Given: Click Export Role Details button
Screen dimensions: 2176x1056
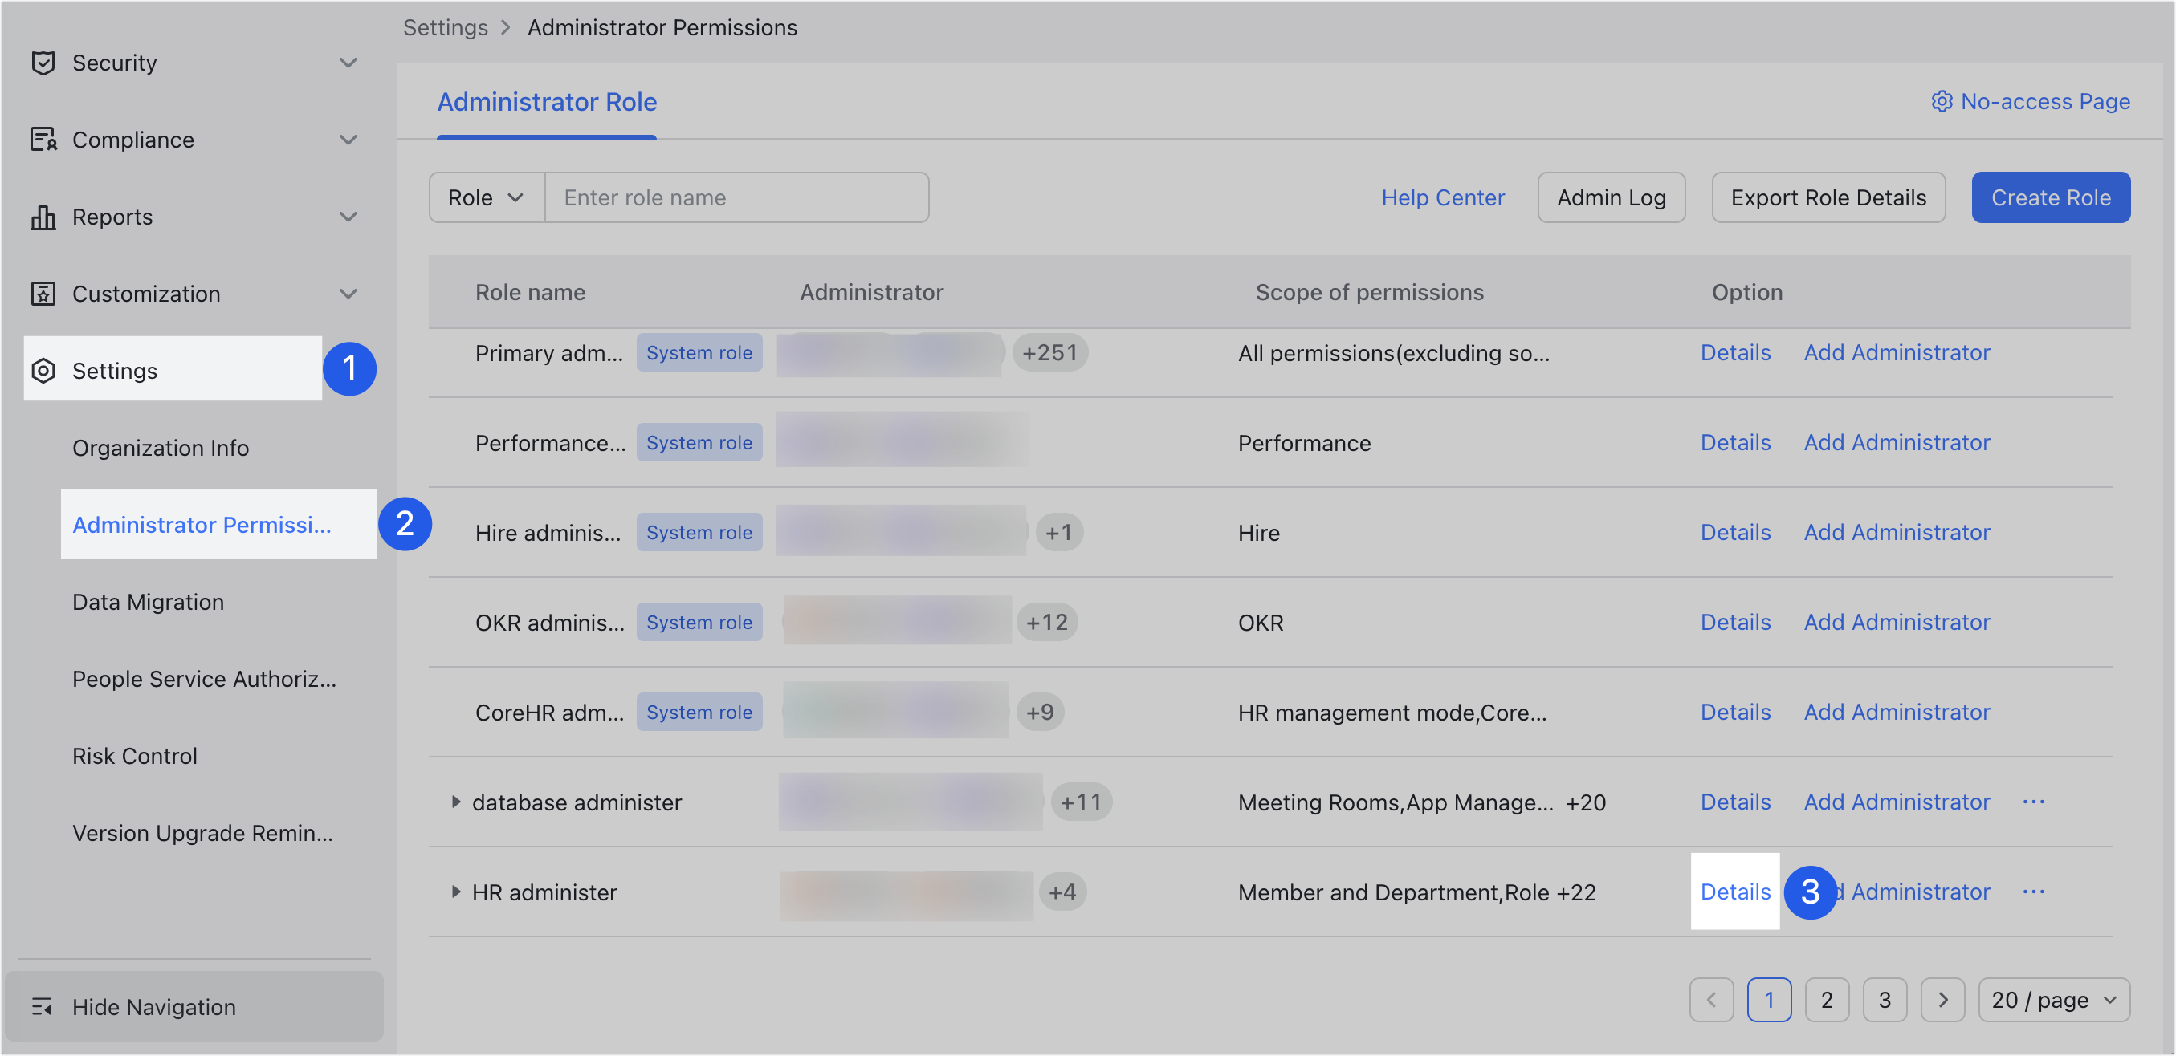Looking at the screenshot, I should [1828, 197].
